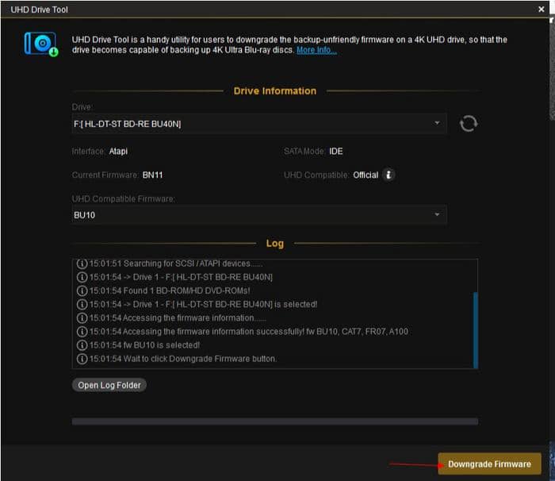Select log line 'Searching for SCSI / ATAPI devices'
Screen dimensions: 555x481
click(x=175, y=264)
